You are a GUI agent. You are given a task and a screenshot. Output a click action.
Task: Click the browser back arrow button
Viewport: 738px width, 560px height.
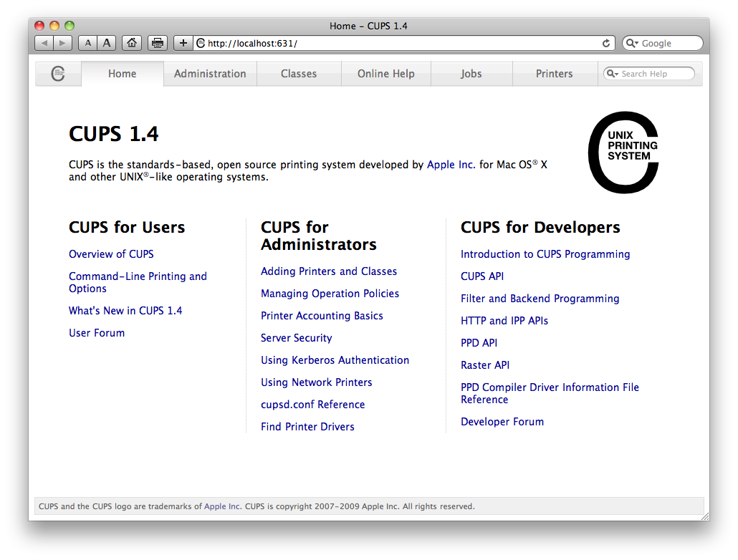click(x=44, y=43)
